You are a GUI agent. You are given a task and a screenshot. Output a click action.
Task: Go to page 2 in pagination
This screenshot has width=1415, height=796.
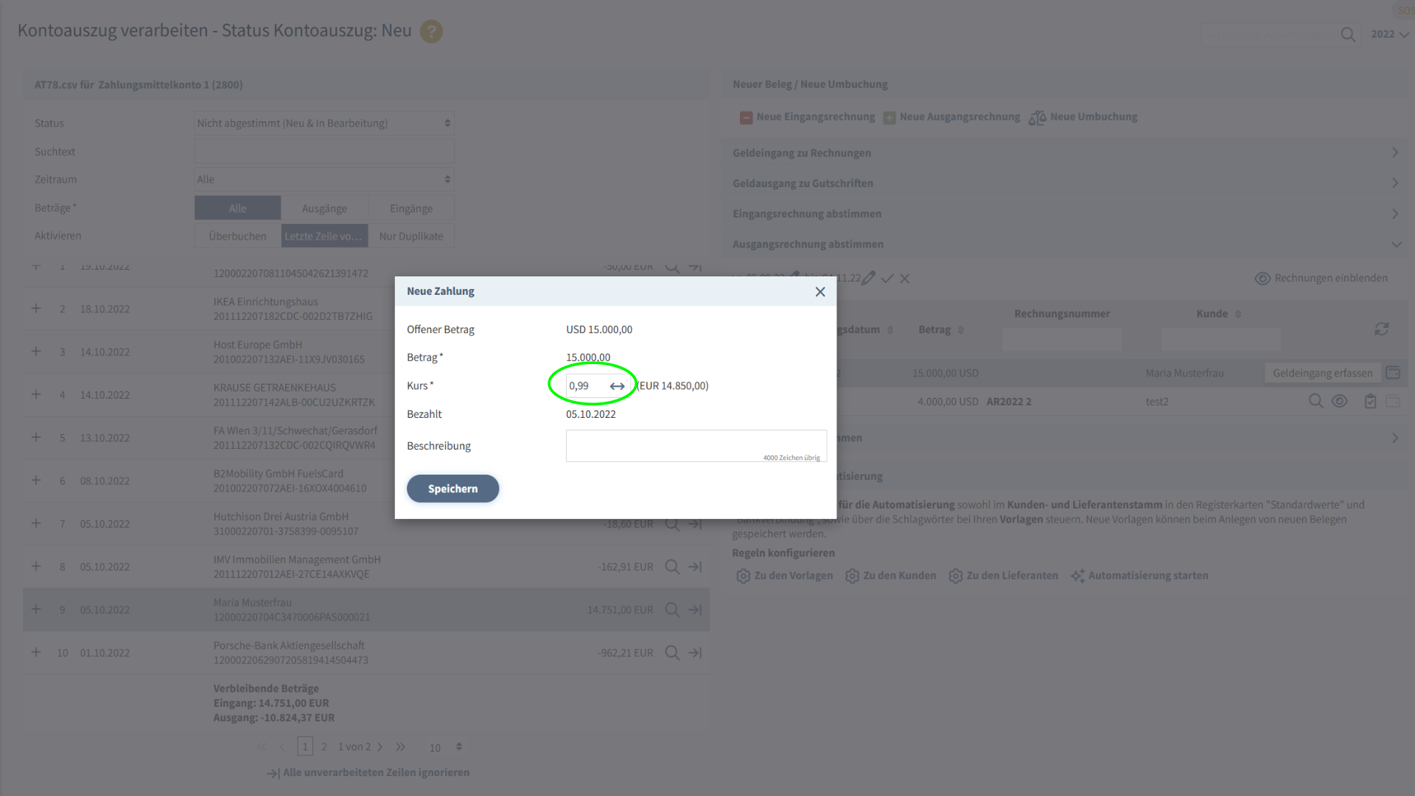pos(324,747)
